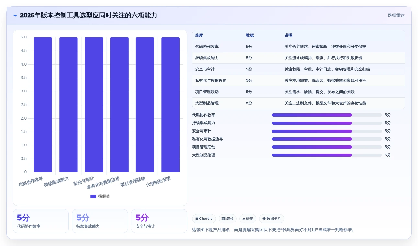Viewport: 418px width, 246px height.
Task: Click description 关注权限、审批、审计日志、密钥管理和安全扫描
Action: tap(327, 69)
